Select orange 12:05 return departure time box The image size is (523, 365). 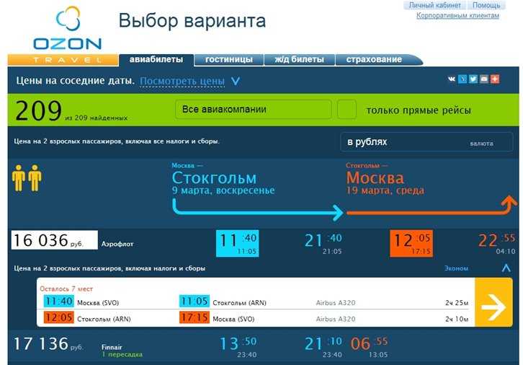[411, 243]
